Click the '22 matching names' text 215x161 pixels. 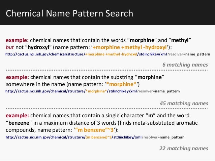click(x=184, y=149)
